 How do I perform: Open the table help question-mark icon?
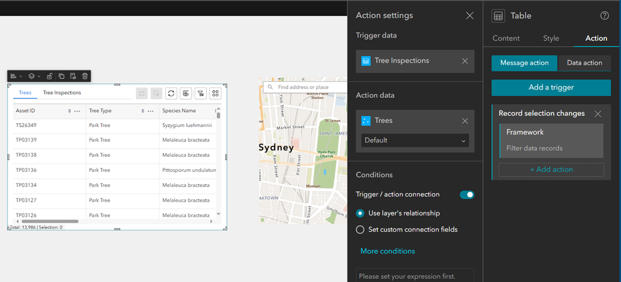(604, 16)
